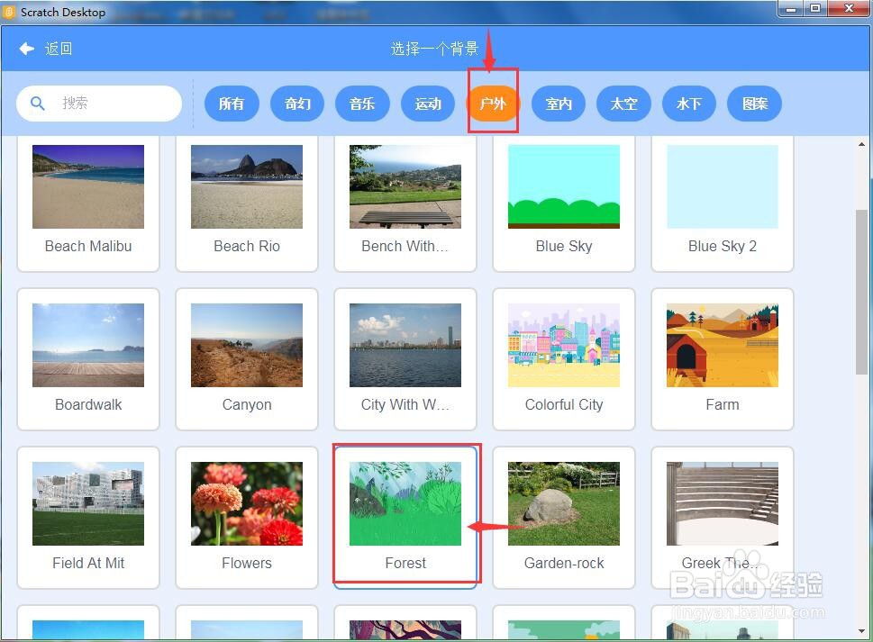Viewport: 873px width, 642px height.
Task: Click the search magnifier icon
Action: 37,104
